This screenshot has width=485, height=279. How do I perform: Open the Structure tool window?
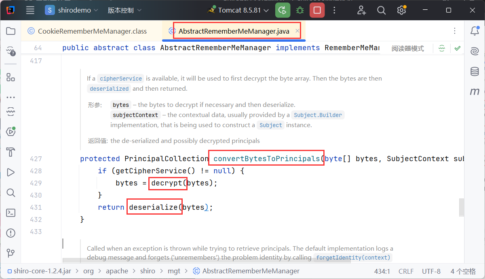pos(11,78)
